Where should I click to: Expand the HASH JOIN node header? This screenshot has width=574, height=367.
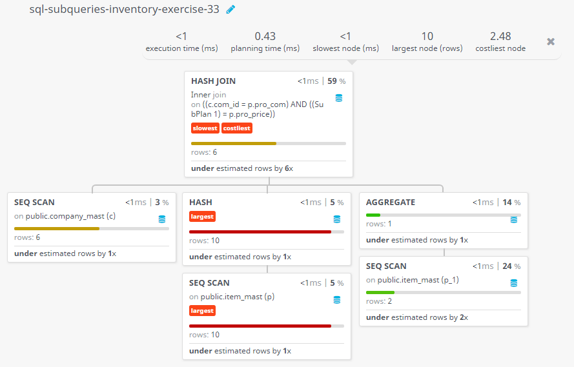point(214,81)
